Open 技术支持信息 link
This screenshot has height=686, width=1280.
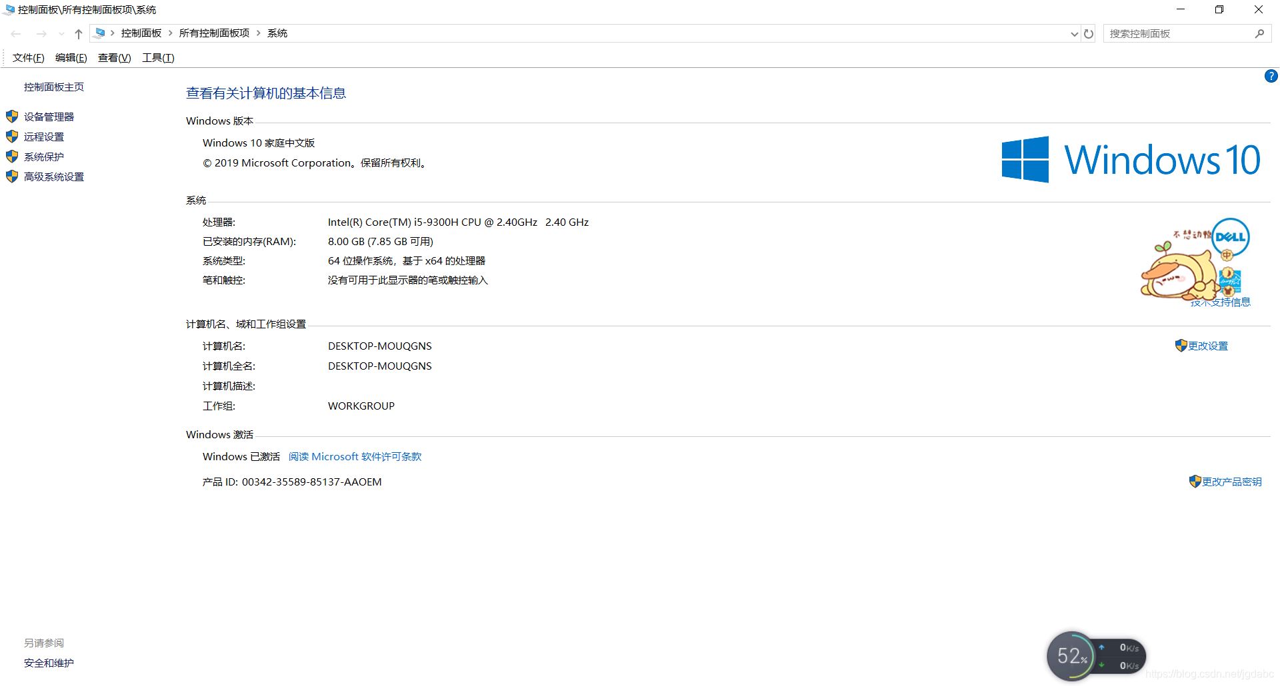coord(1221,302)
